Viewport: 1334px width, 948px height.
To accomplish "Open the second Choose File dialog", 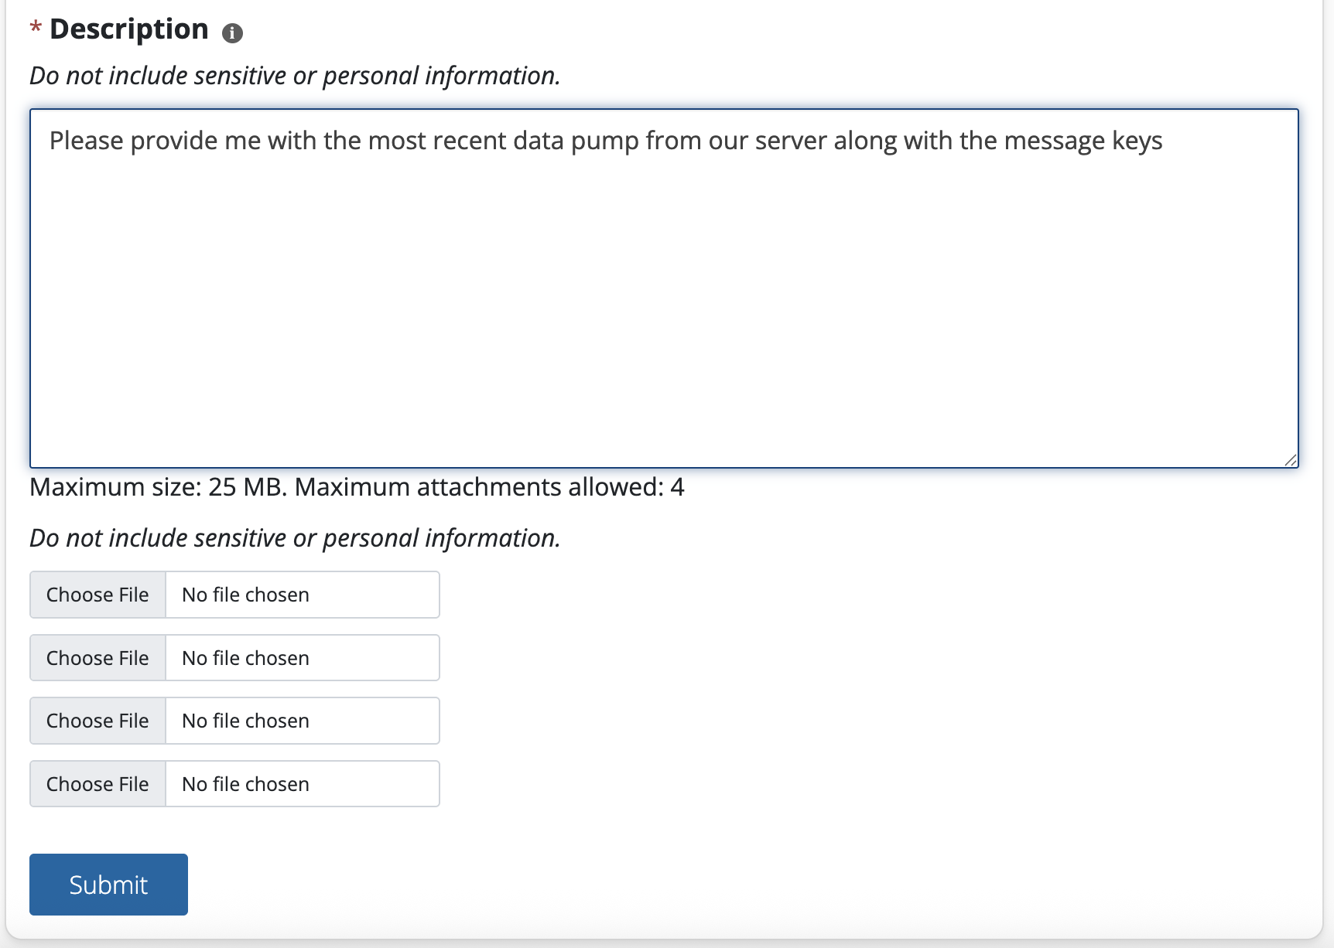I will coord(97,657).
